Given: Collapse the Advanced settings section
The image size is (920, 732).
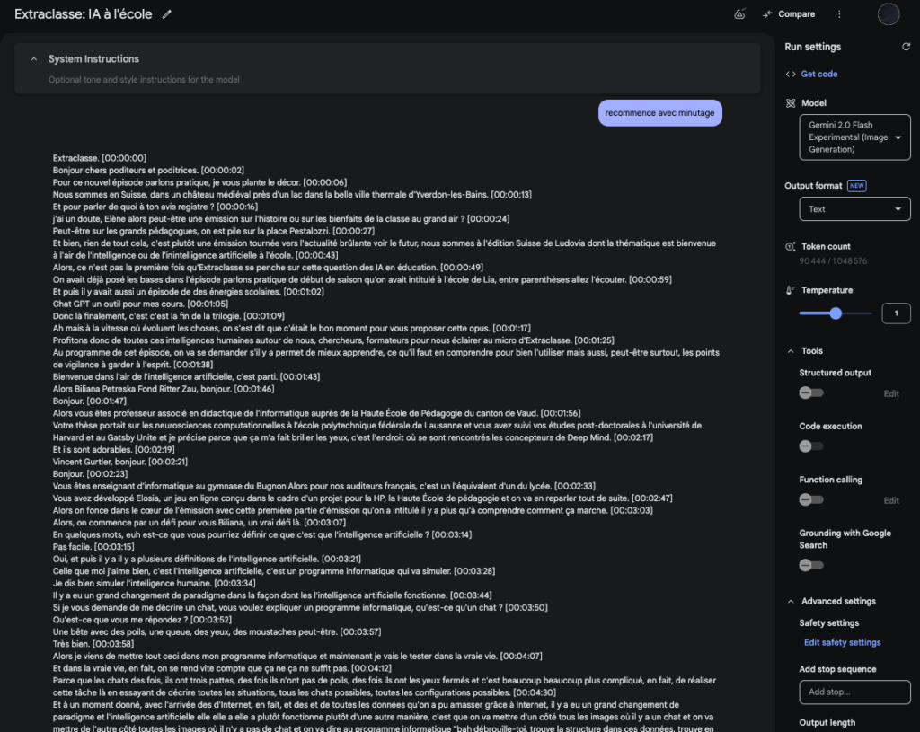Looking at the screenshot, I should [791, 602].
